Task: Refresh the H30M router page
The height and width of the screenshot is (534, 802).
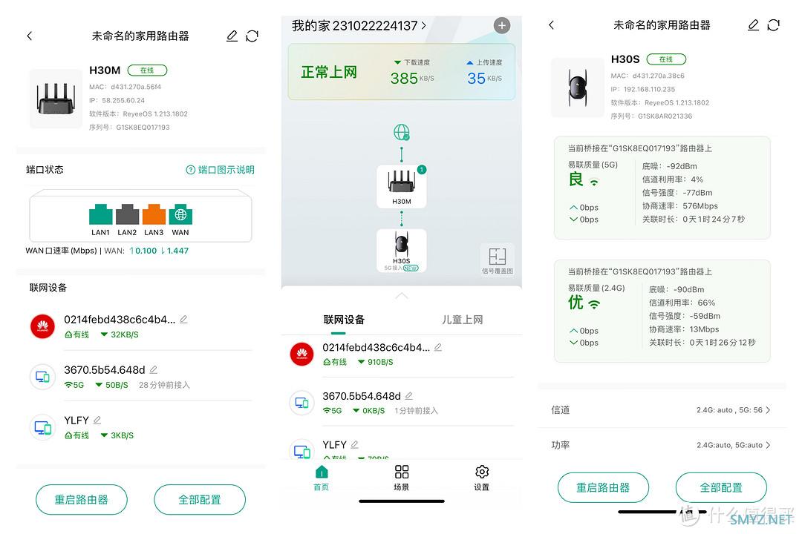Action: pos(252,36)
